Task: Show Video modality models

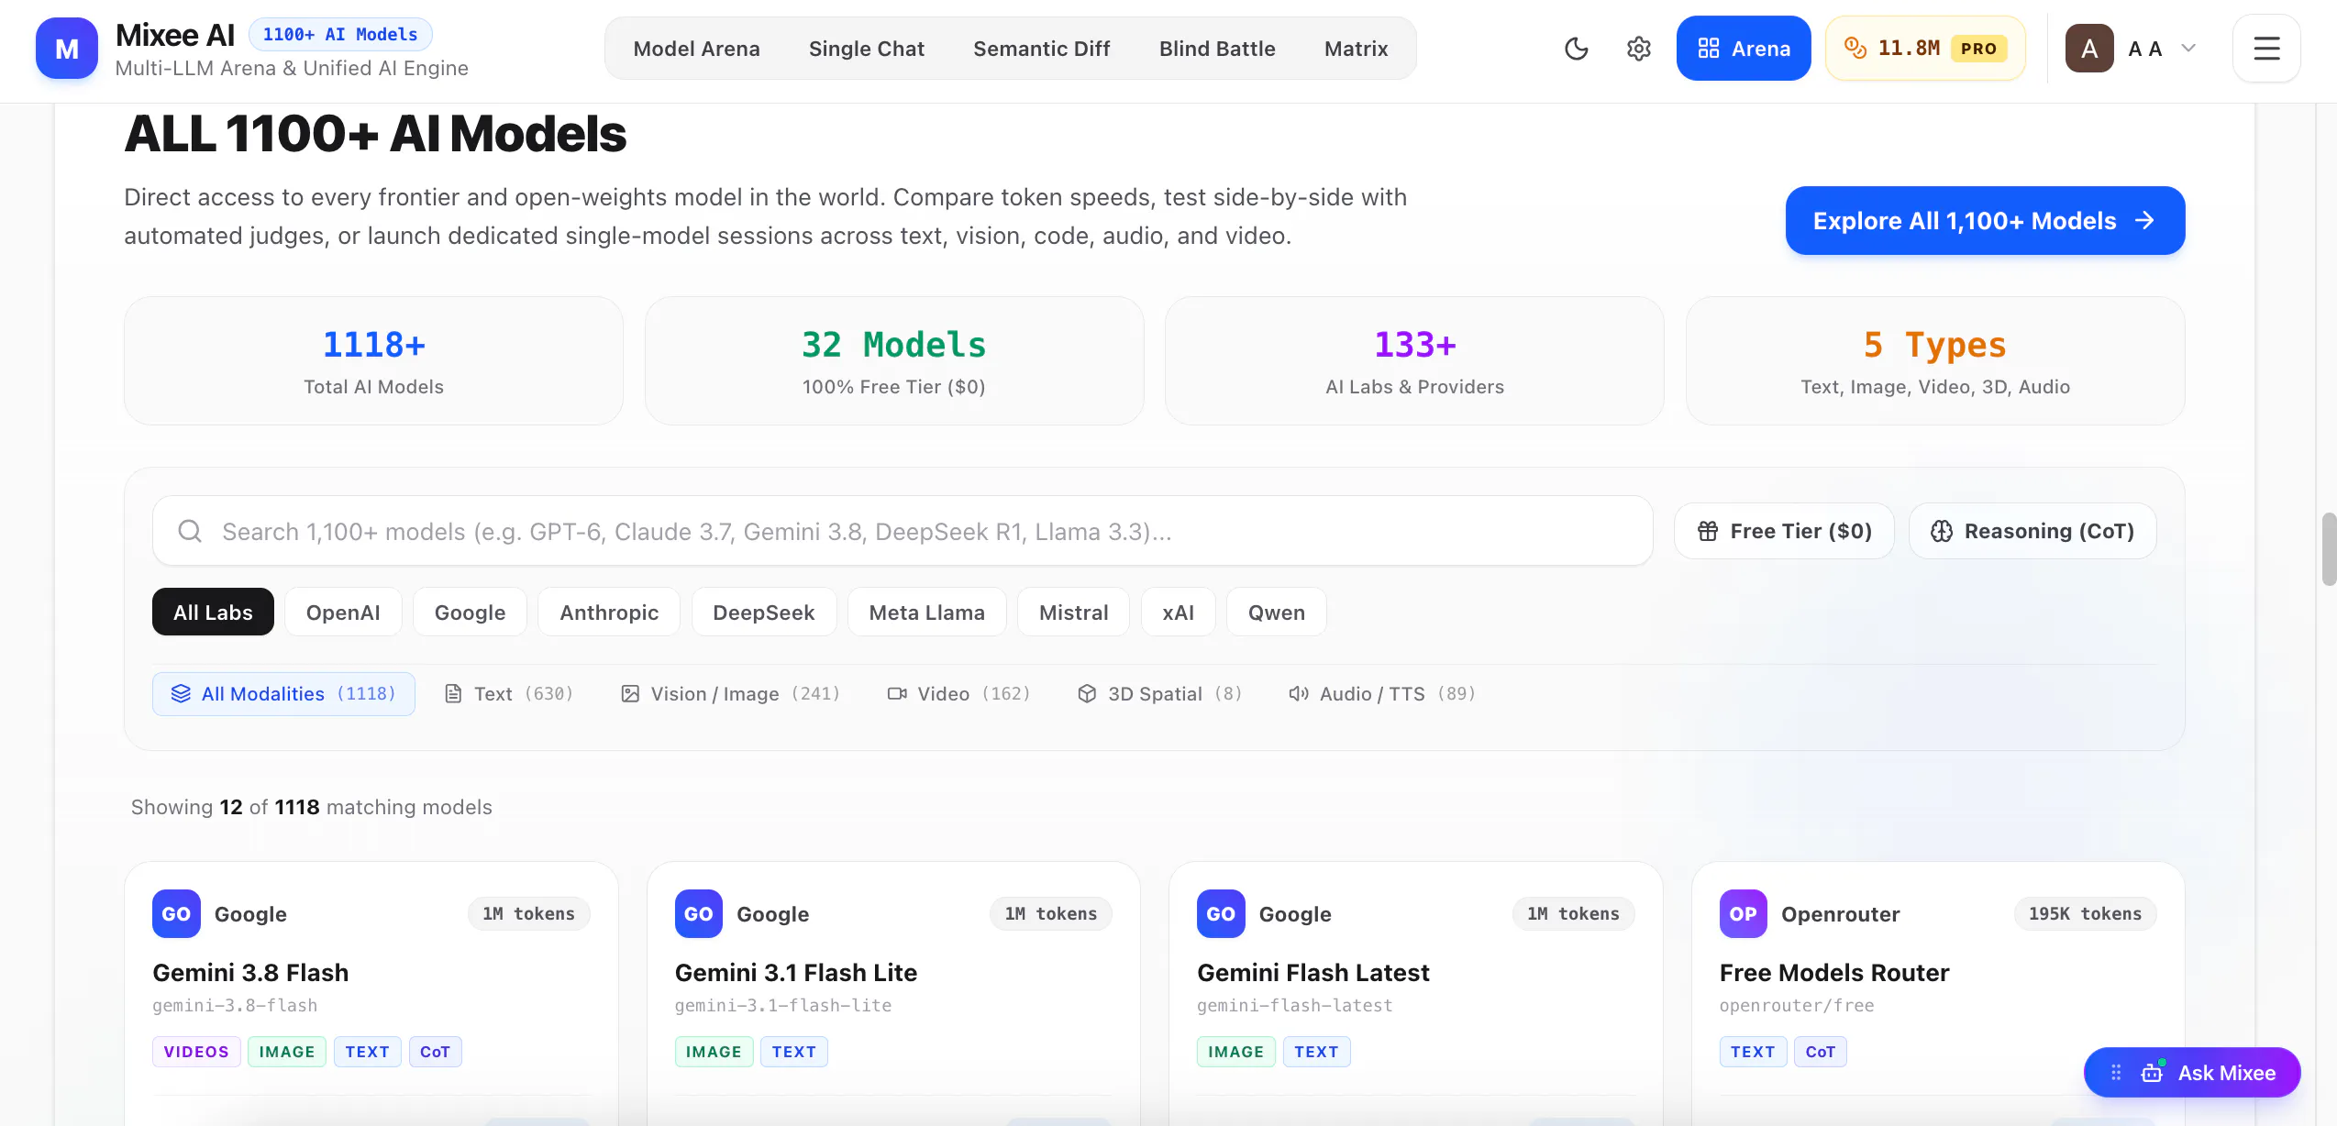Action: pyautogui.click(x=958, y=694)
